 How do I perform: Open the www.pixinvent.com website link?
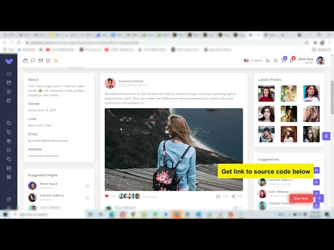pos(43,156)
